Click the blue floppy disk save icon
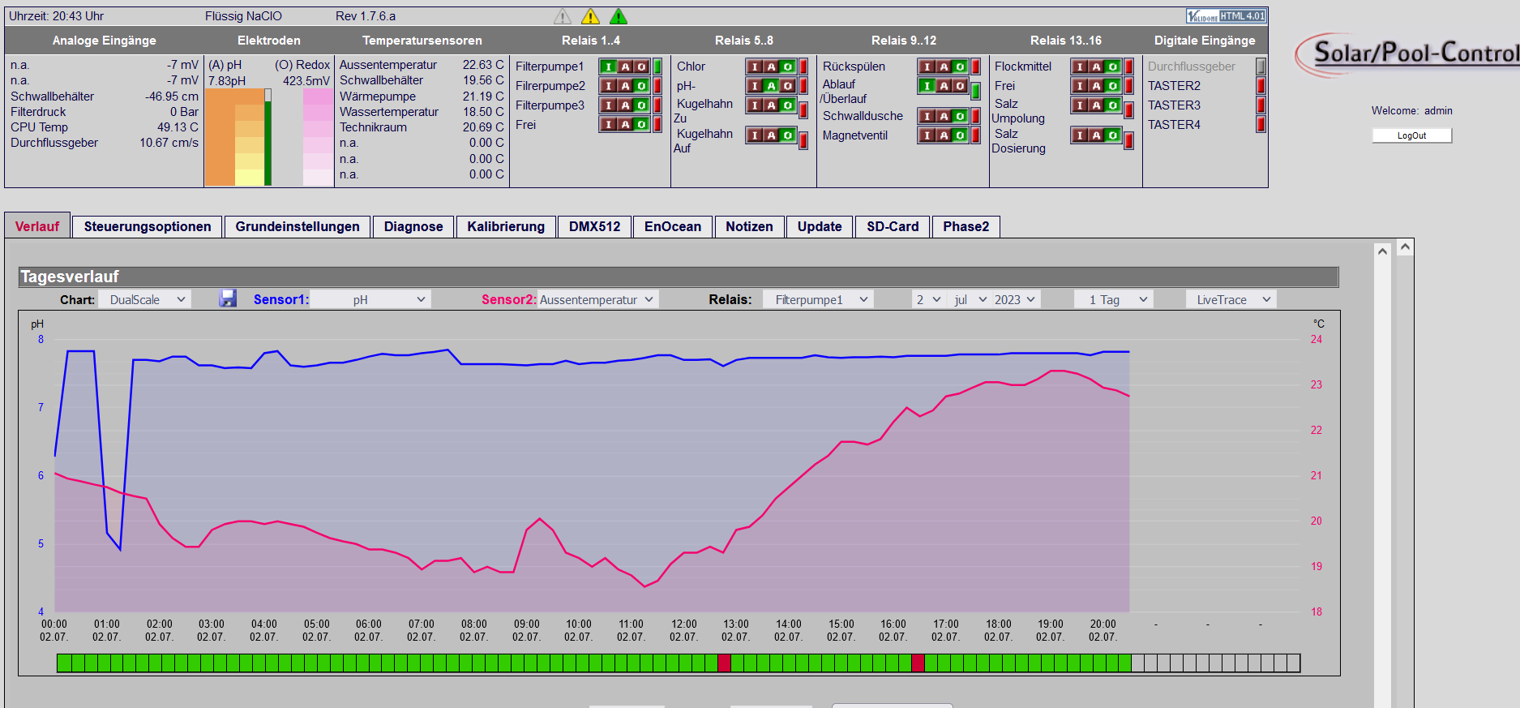 [228, 299]
